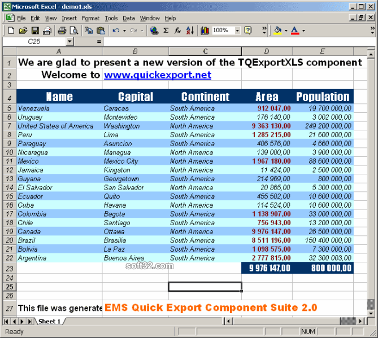This screenshot has height=338, width=378.
Task: Click the Select All corner button
Action: [10, 51]
